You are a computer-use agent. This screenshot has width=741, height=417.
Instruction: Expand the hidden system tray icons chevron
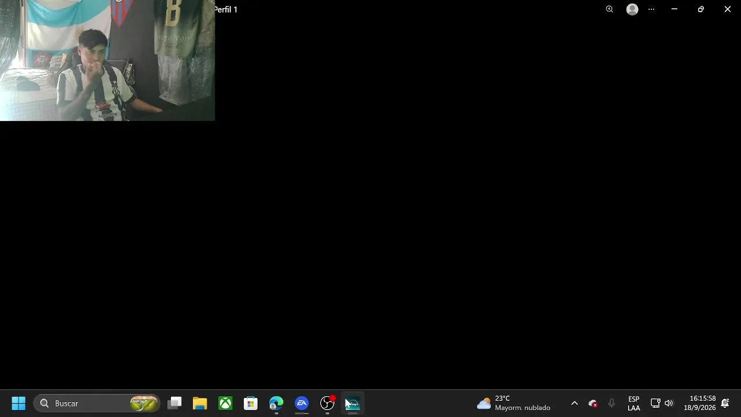point(574,403)
